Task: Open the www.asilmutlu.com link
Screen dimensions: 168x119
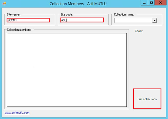Action: (x=17, y=113)
